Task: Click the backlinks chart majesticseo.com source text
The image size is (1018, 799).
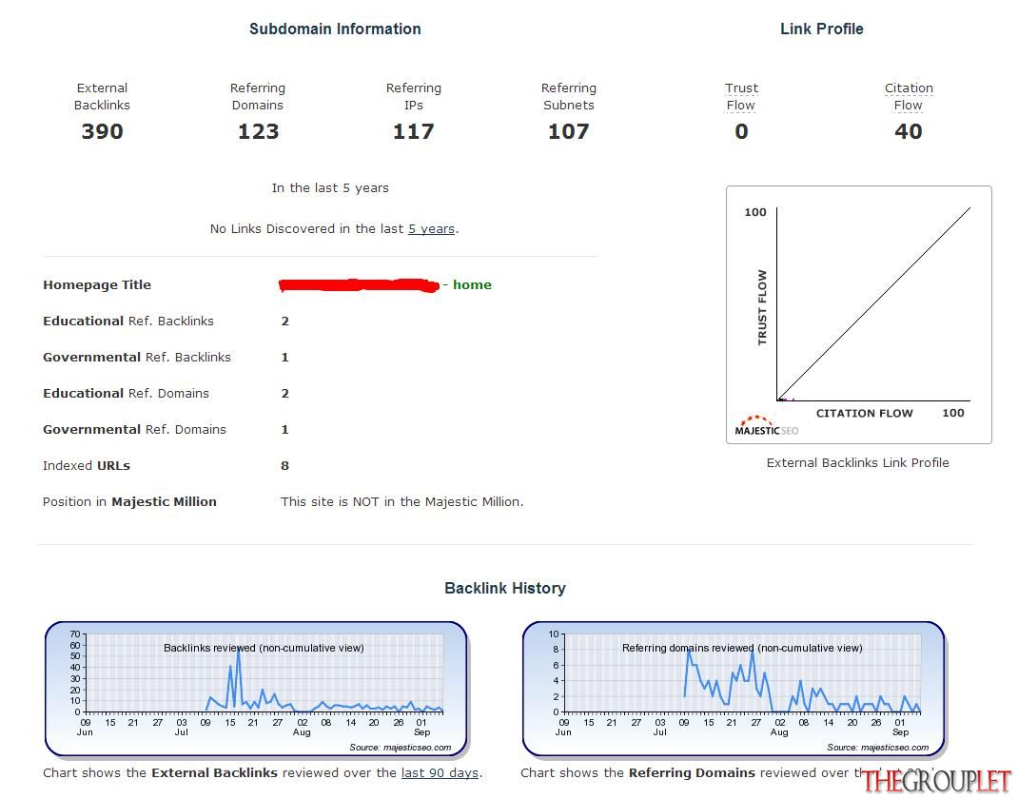Action: (400, 747)
